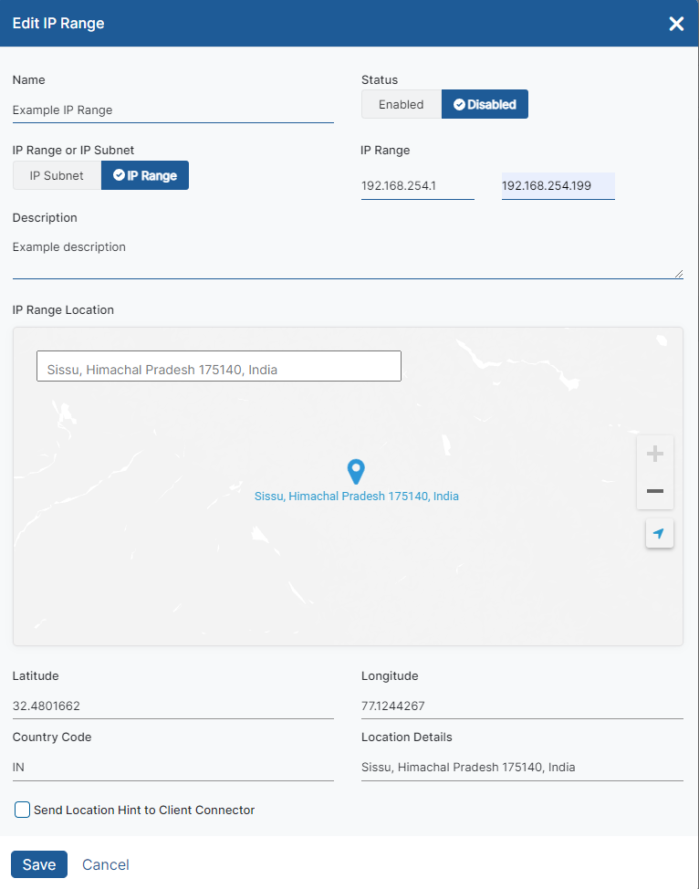This screenshot has width=699, height=889.
Task: Set status to Disabled
Action: 485,105
